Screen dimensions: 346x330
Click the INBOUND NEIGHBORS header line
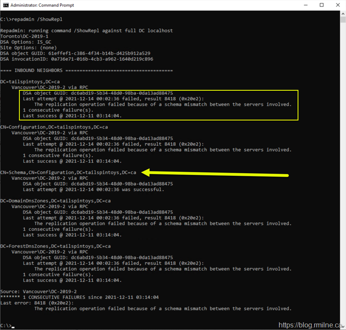coord(86,70)
